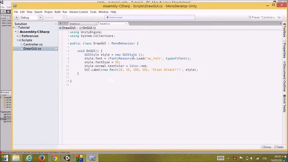Click the magnifier icon in the search box
The height and width of the screenshot is (162, 288).
(x=250, y=18)
